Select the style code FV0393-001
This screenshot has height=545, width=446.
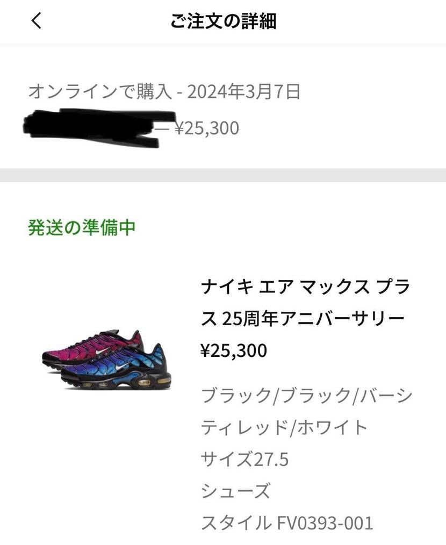325,523
